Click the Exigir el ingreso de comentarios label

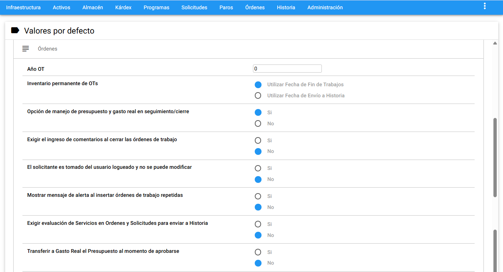[x=102, y=140]
